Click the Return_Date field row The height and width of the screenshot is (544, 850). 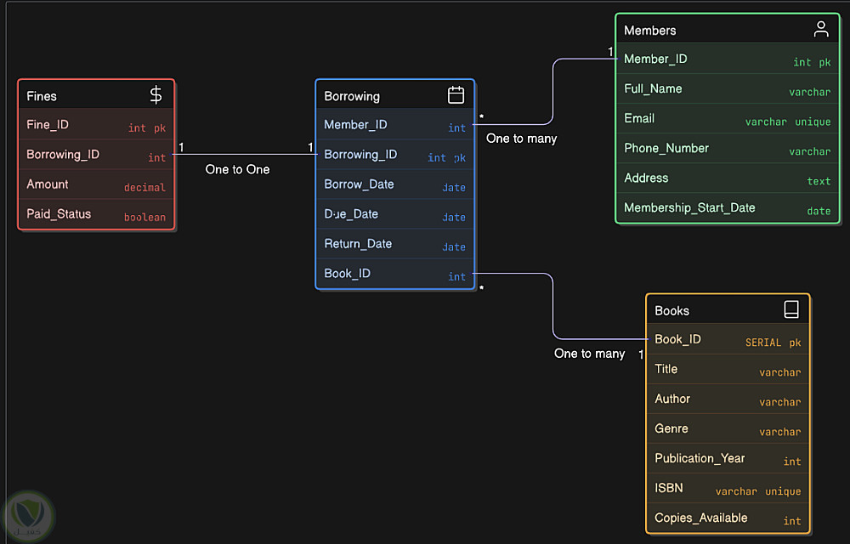point(394,244)
